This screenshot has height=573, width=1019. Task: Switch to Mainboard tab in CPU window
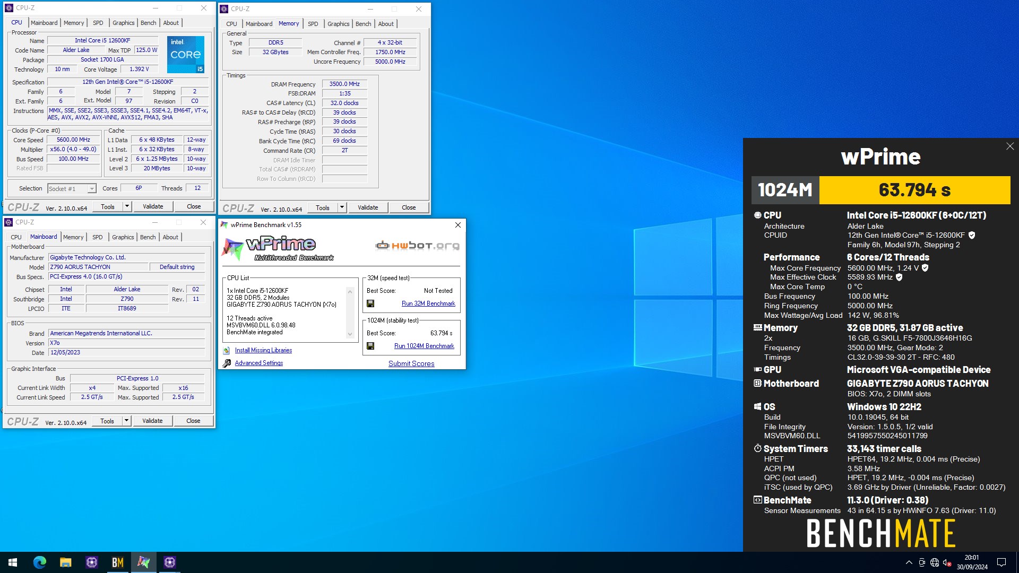(44, 23)
